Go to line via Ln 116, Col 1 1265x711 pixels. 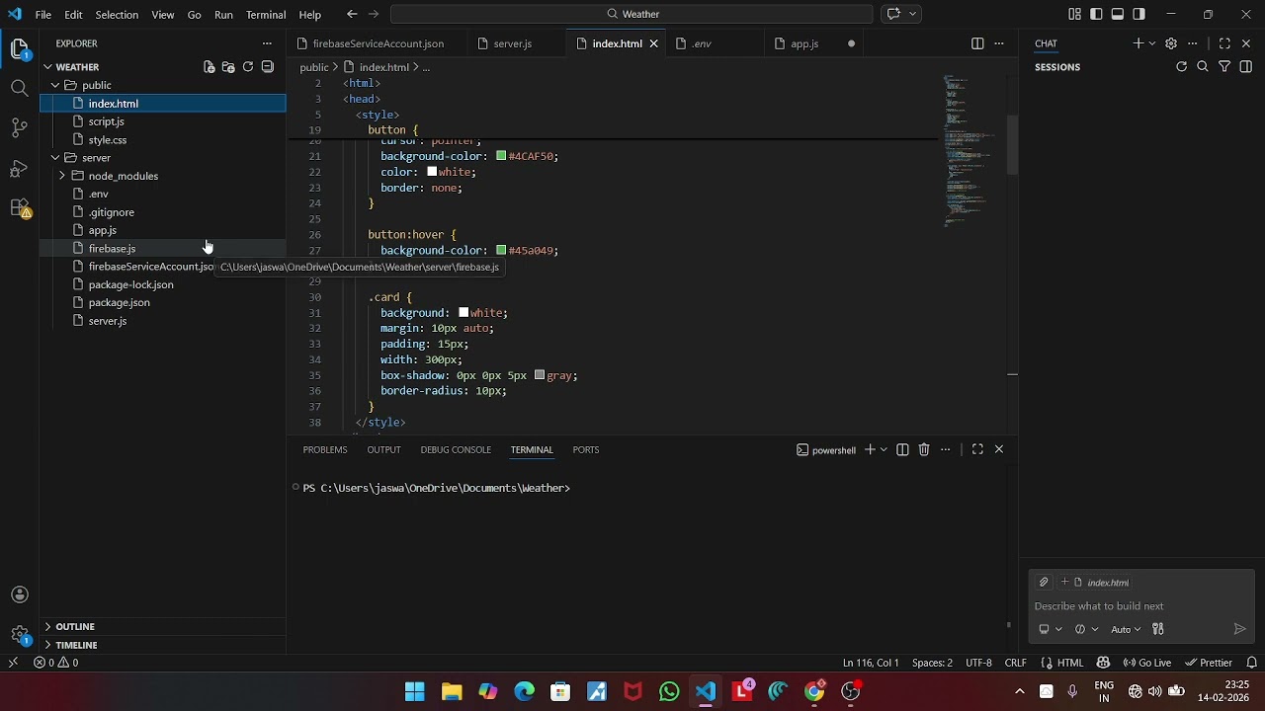[870, 663]
